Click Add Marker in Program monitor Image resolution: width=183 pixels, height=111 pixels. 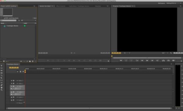pyautogui.click(x=121, y=60)
